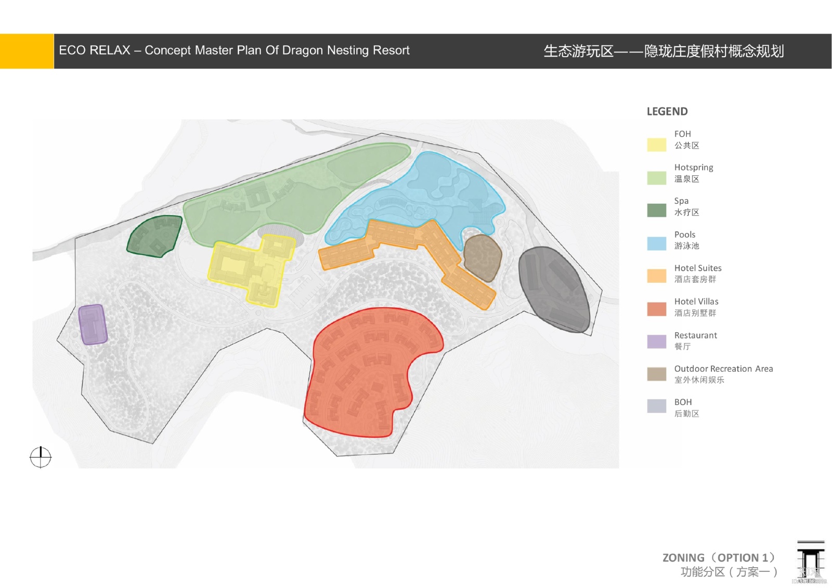The width and height of the screenshot is (832, 588).
Task: Click the 'Restaurant' legend label
Action: [x=696, y=335]
